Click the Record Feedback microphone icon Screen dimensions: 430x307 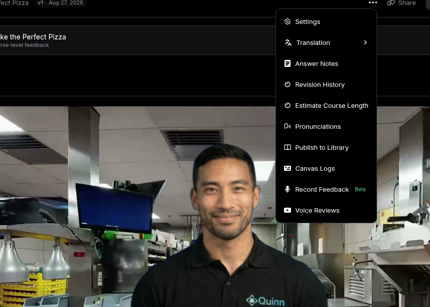287,189
